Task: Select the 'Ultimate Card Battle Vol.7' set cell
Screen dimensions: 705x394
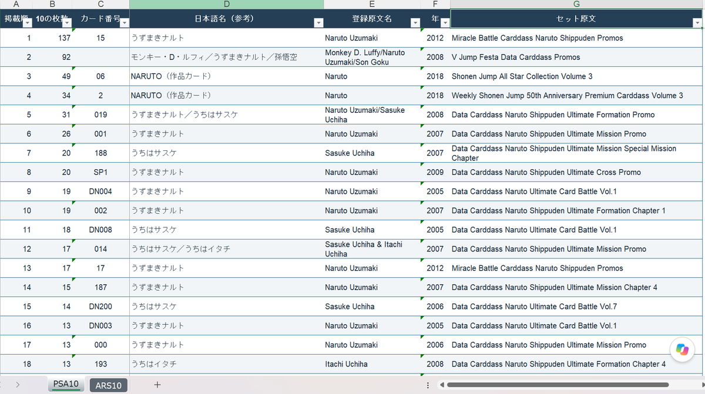Action: [576, 307]
